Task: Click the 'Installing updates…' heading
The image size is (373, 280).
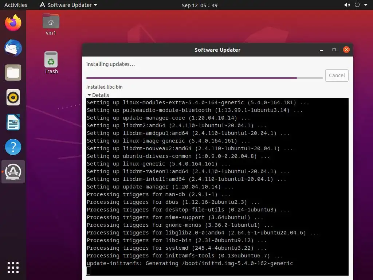Action: [110, 64]
